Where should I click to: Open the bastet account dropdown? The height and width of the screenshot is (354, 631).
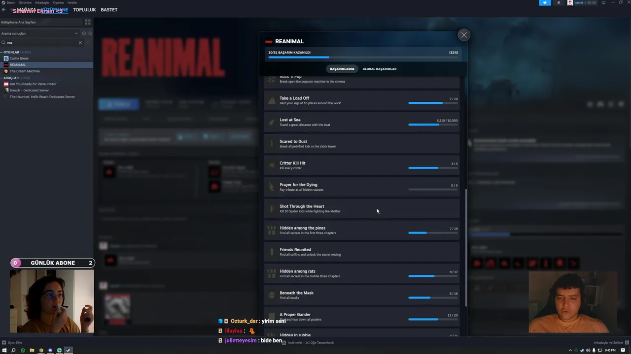click(x=582, y=2)
